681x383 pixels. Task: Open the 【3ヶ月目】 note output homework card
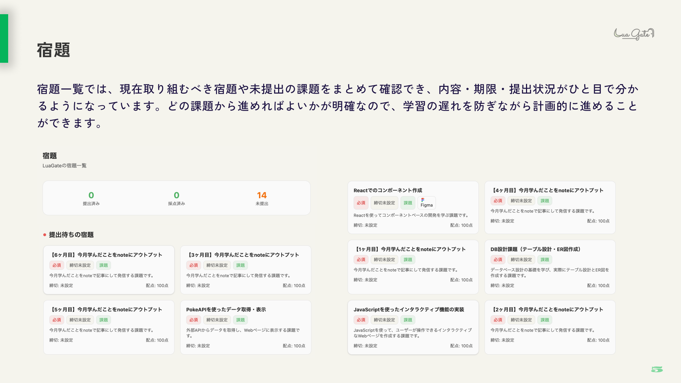click(x=246, y=270)
